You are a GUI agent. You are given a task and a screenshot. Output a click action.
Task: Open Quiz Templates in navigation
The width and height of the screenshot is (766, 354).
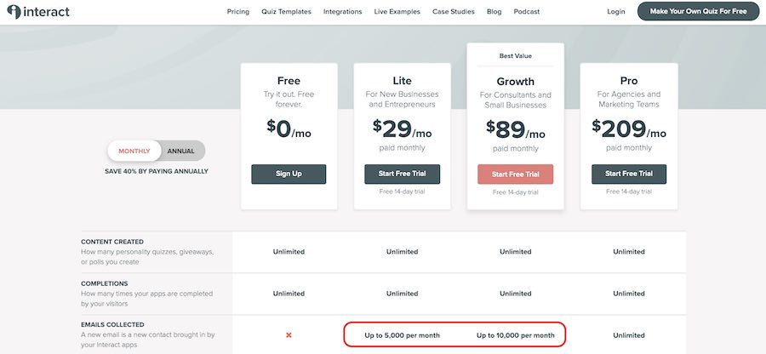coord(286,12)
